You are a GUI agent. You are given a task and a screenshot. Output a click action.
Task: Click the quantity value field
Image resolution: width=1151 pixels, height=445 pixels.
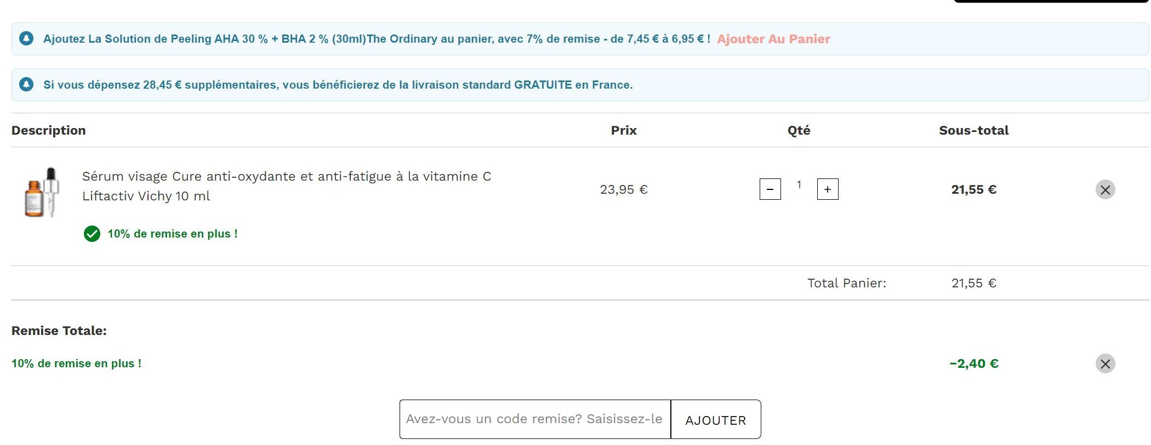tap(799, 185)
